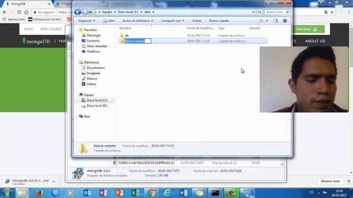353x198 pixels.
Task: Sort by Fecha de modificación column
Action: pyautogui.click(x=200, y=28)
